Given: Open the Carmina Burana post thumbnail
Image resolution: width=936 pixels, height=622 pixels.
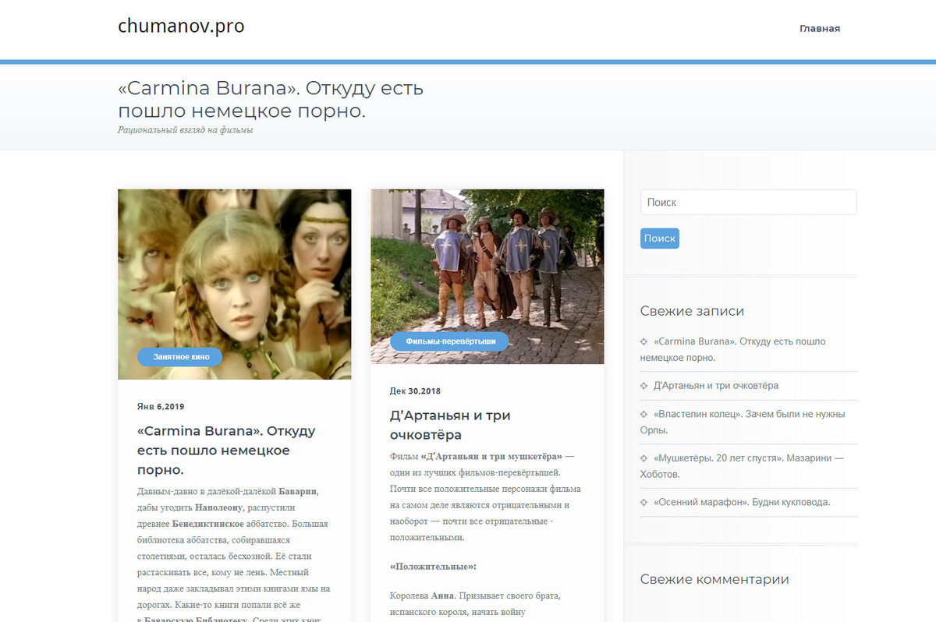Looking at the screenshot, I should [234, 284].
